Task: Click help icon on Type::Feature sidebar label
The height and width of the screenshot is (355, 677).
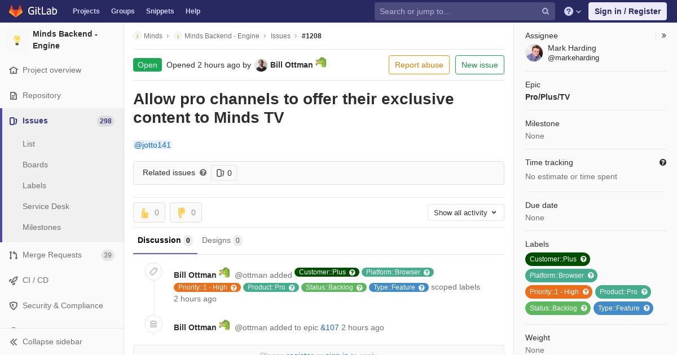Action: click(x=647, y=308)
